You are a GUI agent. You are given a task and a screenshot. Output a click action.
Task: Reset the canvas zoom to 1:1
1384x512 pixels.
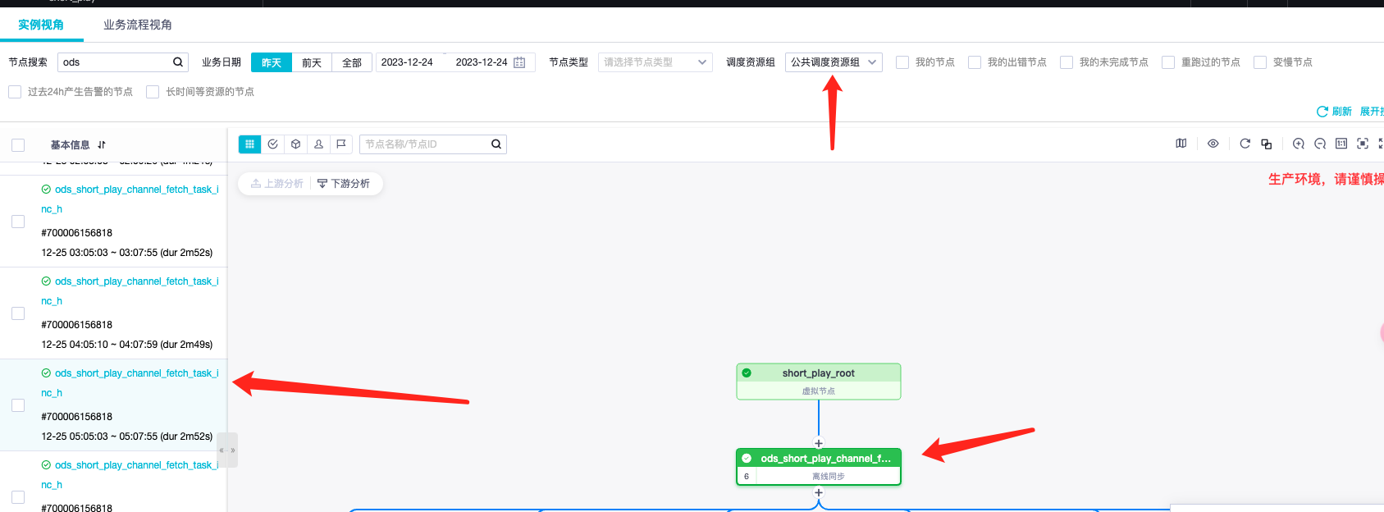point(1341,144)
